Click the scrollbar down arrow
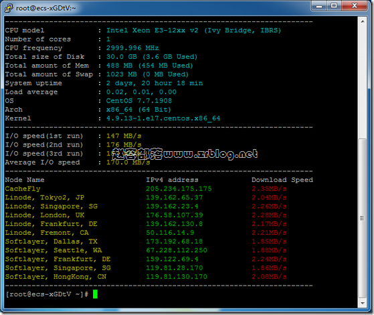 tap(363, 303)
